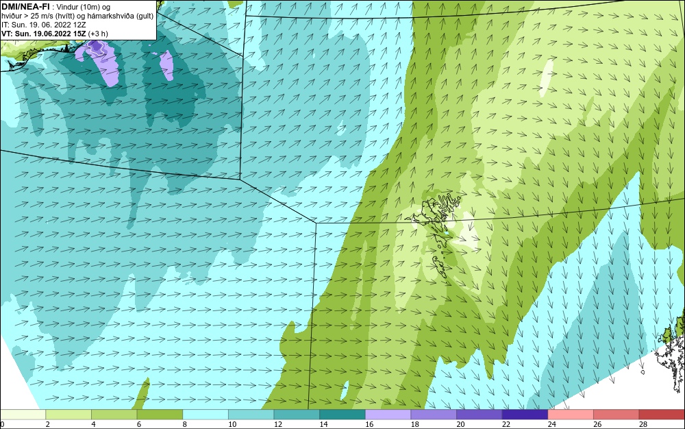The image size is (685, 429).
Task: Click the 10–12 m/s turquoise legend swatch
Action: tap(251, 415)
